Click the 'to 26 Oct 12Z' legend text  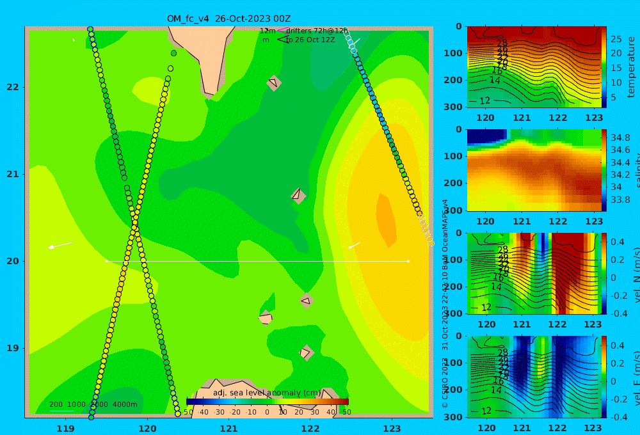coord(310,40)
